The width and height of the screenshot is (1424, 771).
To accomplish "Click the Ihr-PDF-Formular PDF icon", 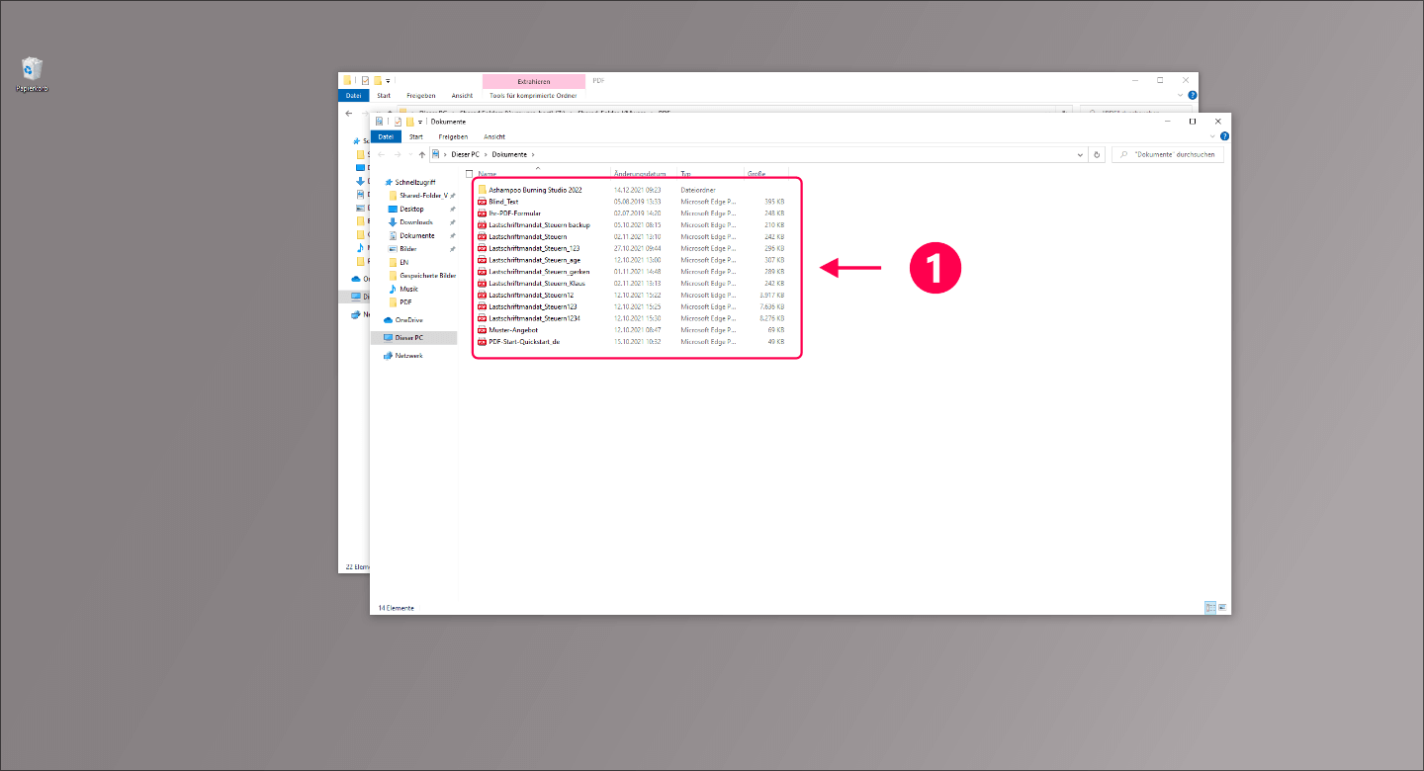I will coord(483,213).
